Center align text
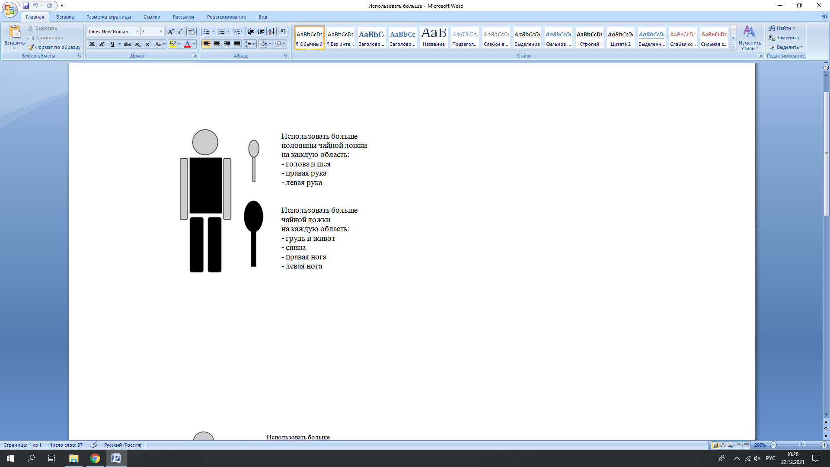 coord(217,44)
